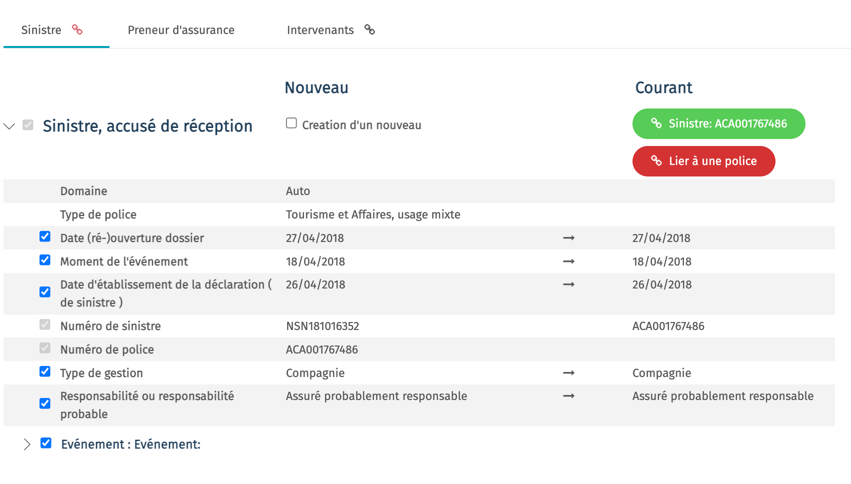Click the link icon next to Intervenants
This screenshot has width=851, height=484.
tap(369, 29)
